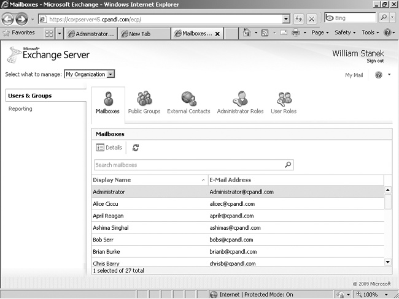
Task: Expand the Exchange help options dropdown arrow
Action: coord(389,75)
